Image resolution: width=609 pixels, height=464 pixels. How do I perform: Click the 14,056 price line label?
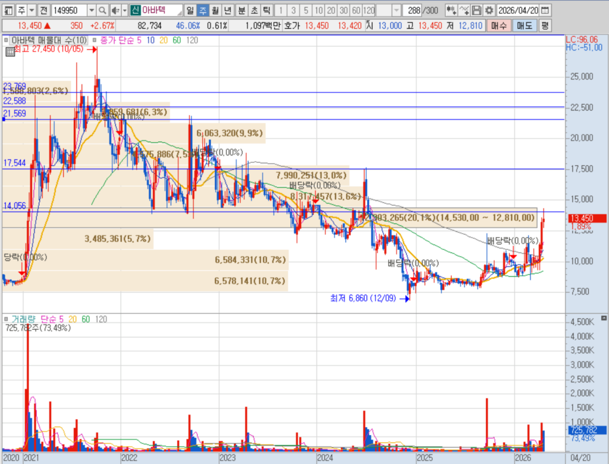pyautogui.click(x=15, y=206)
